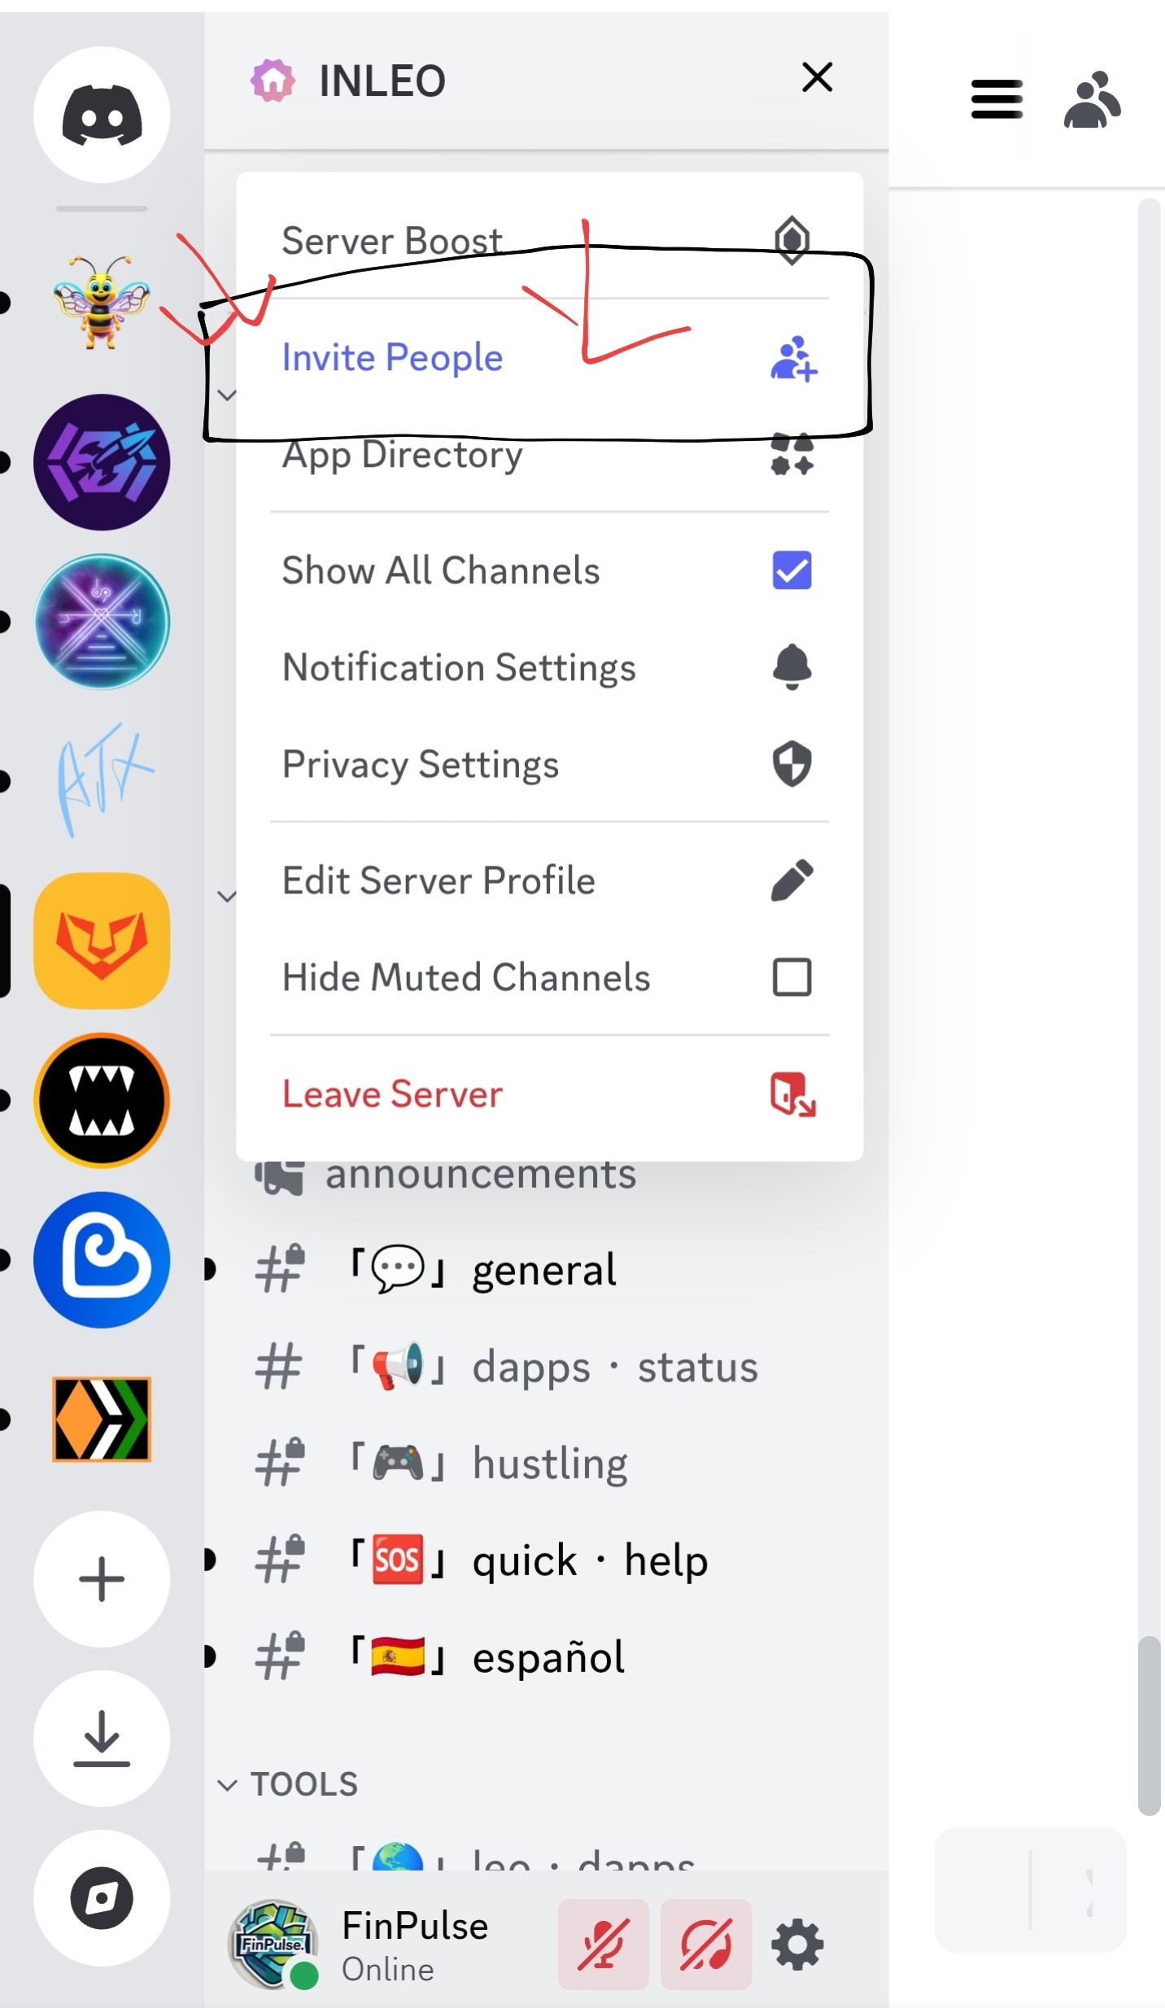The width and height of the screenshot is (1165, 2008).
Task: Open Discord home direct messages icon
Action: coord(102,115)
